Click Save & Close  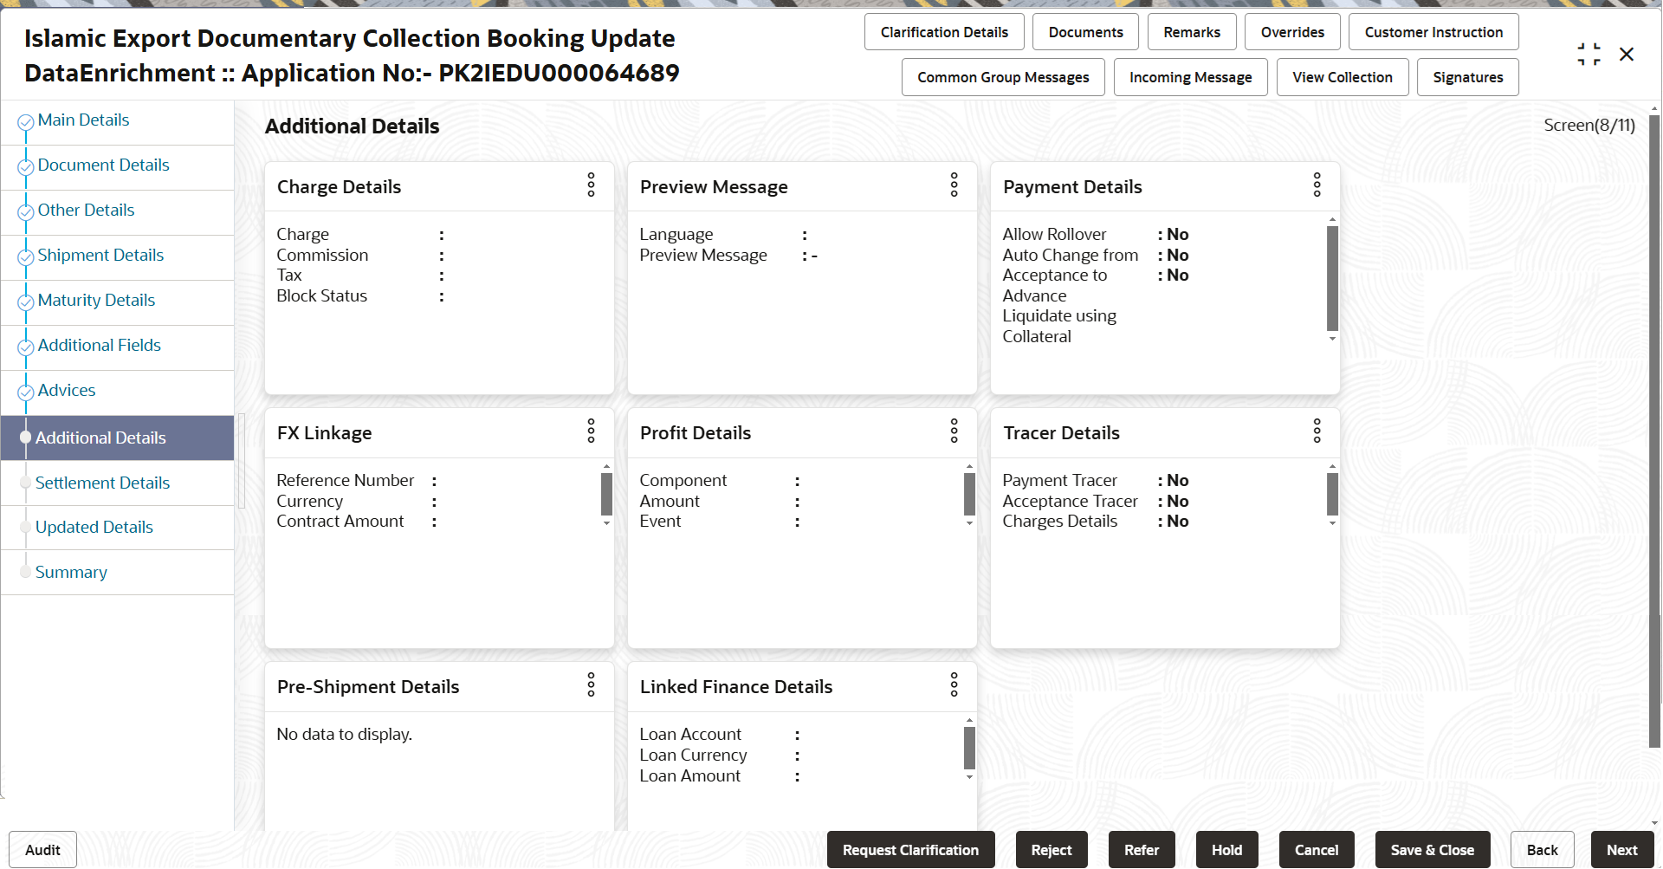click(1432, 850)
